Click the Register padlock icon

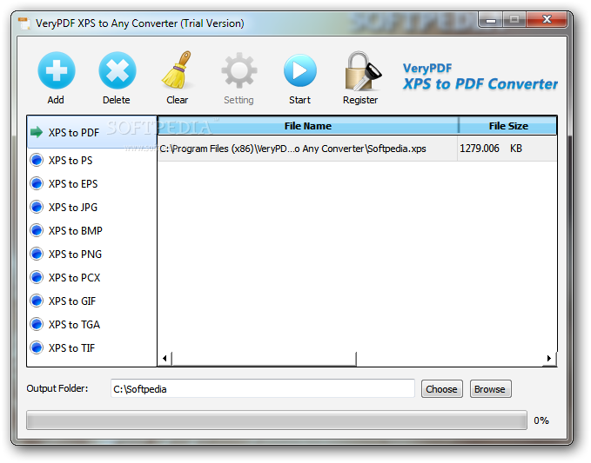tap(363, 71)
